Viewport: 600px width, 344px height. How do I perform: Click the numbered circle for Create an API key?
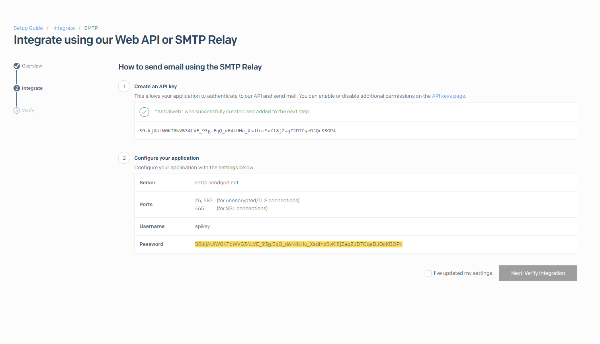124,86
